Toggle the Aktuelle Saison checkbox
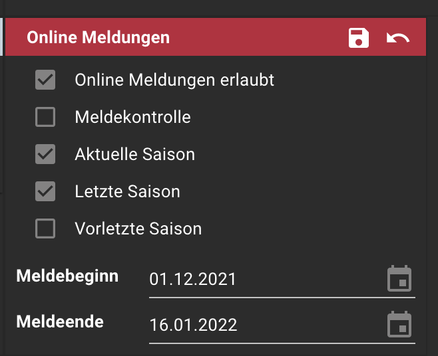438x356 pixels. 45,154
